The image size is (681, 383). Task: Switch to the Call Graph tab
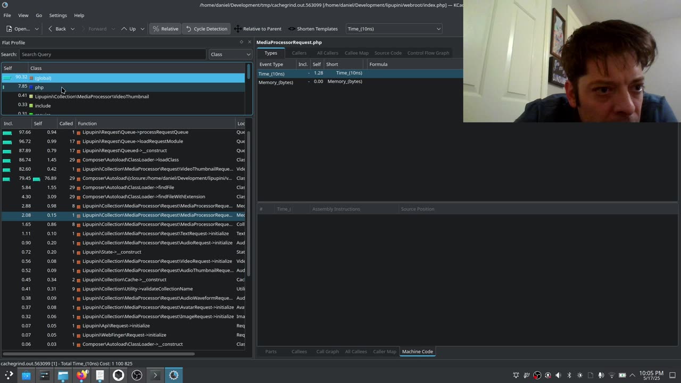point(327,352)
